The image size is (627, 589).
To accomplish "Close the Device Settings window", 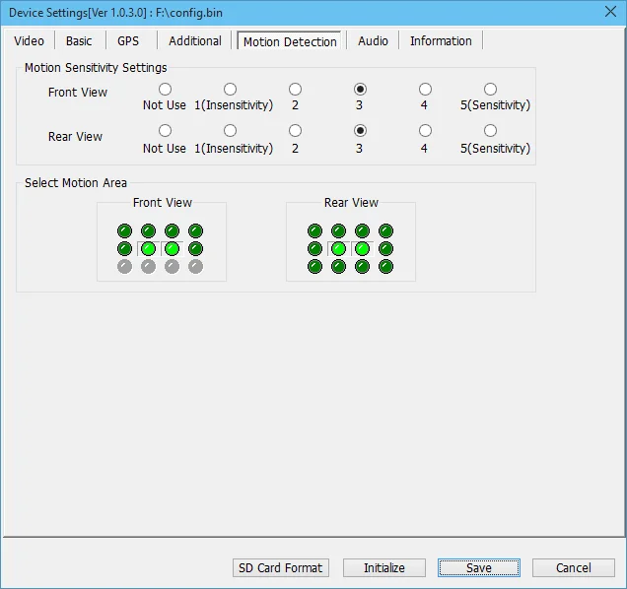I will point(610,12).
